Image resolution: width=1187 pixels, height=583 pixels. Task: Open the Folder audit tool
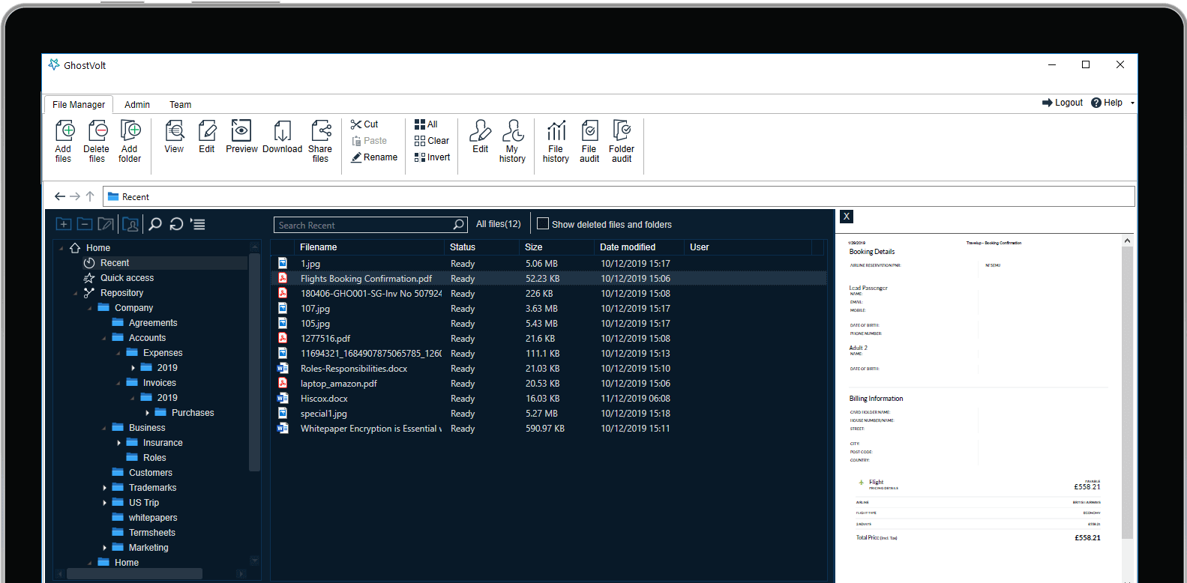622,132
